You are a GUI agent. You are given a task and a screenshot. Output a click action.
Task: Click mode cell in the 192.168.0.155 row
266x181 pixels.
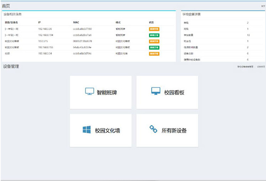tap(123, 47)
